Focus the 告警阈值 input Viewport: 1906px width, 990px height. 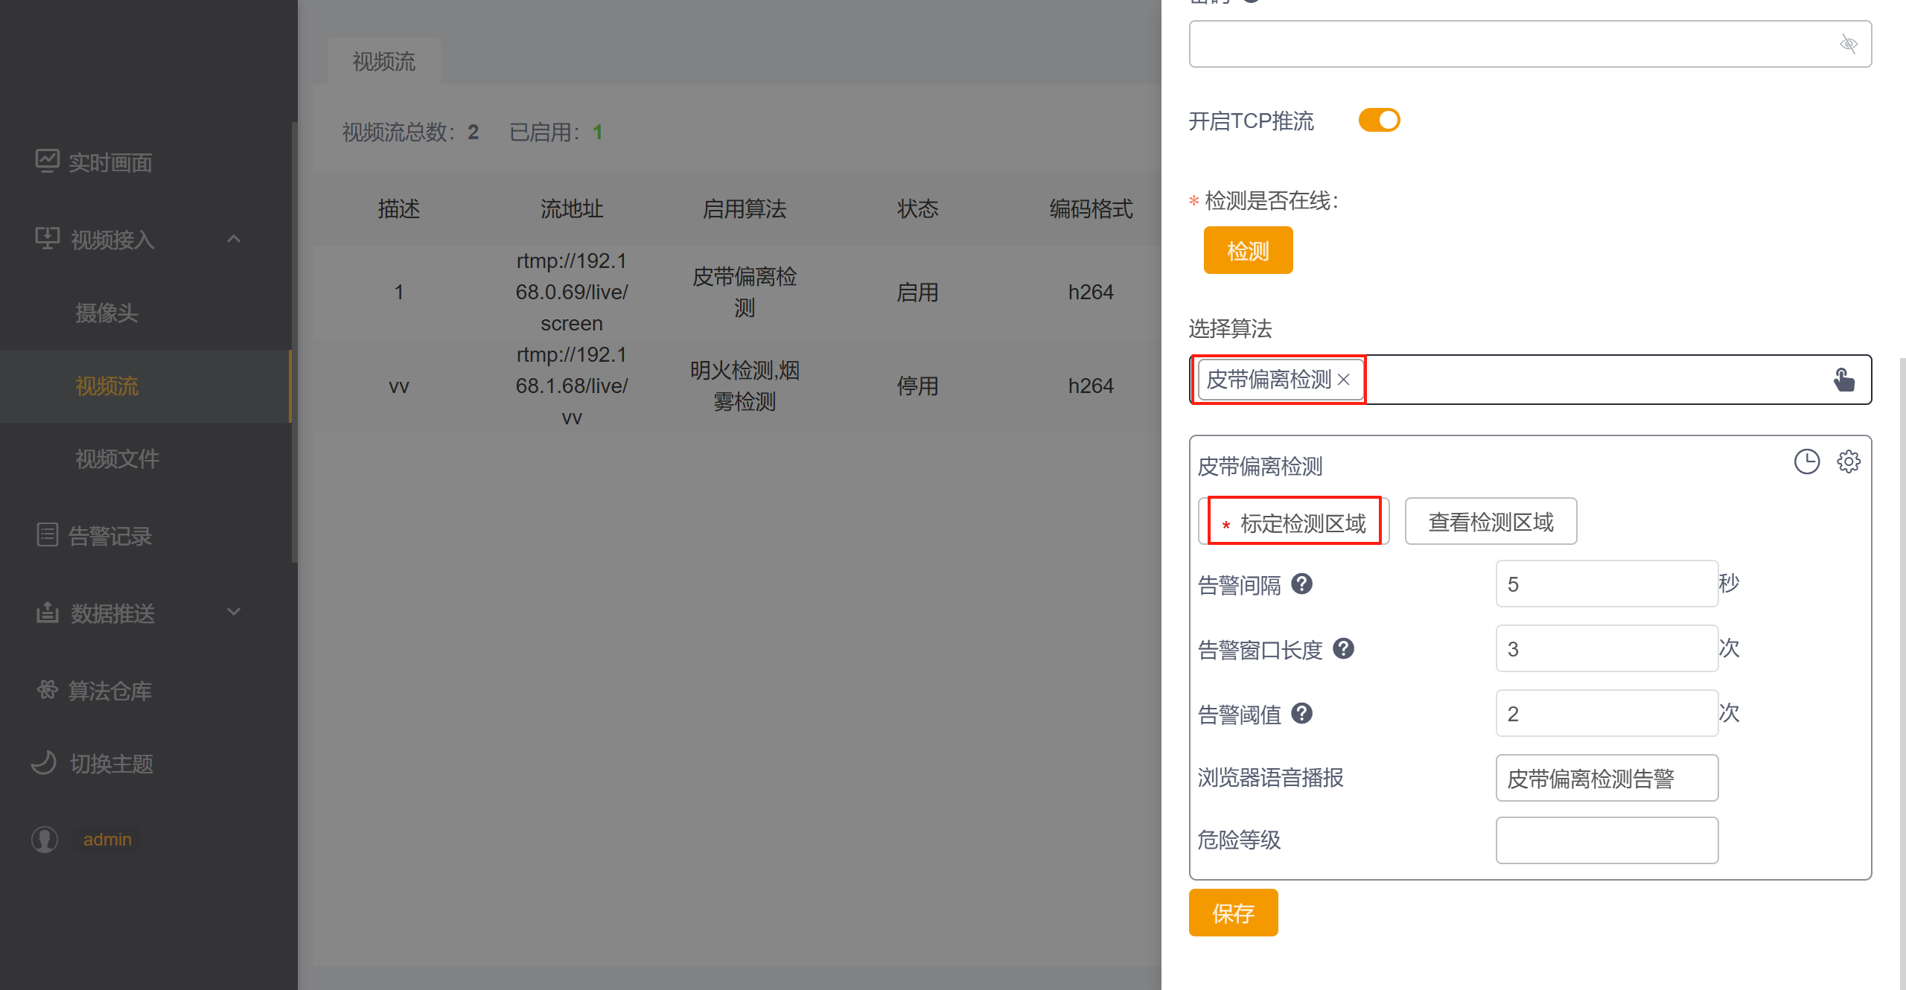[x=1607, y=713]
